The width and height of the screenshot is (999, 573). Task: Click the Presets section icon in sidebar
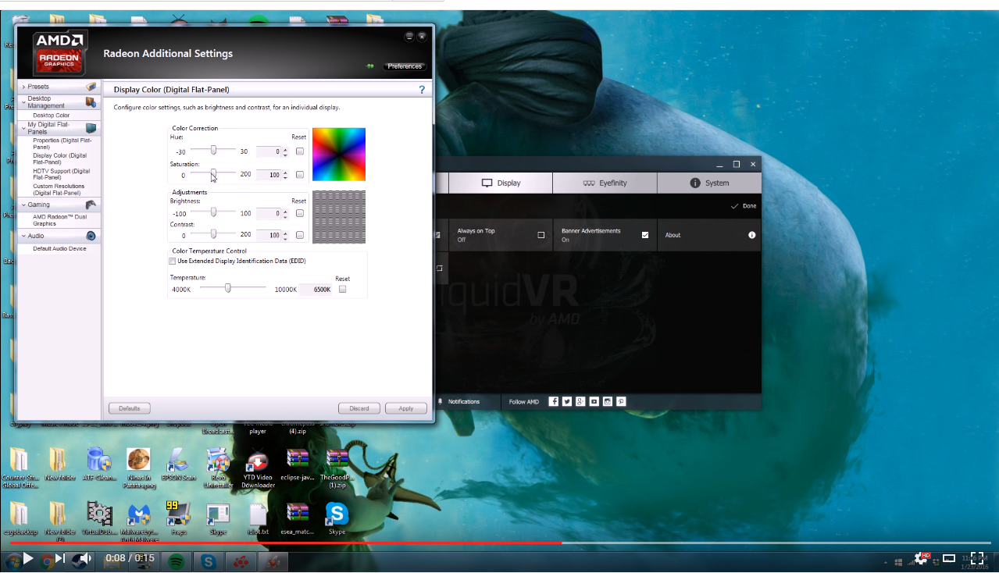coord(91,87)
